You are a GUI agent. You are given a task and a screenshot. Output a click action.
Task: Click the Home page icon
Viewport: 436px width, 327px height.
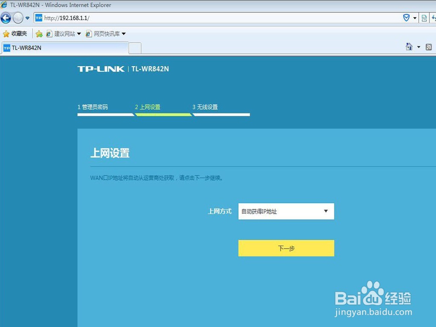(x=409, y=47)
